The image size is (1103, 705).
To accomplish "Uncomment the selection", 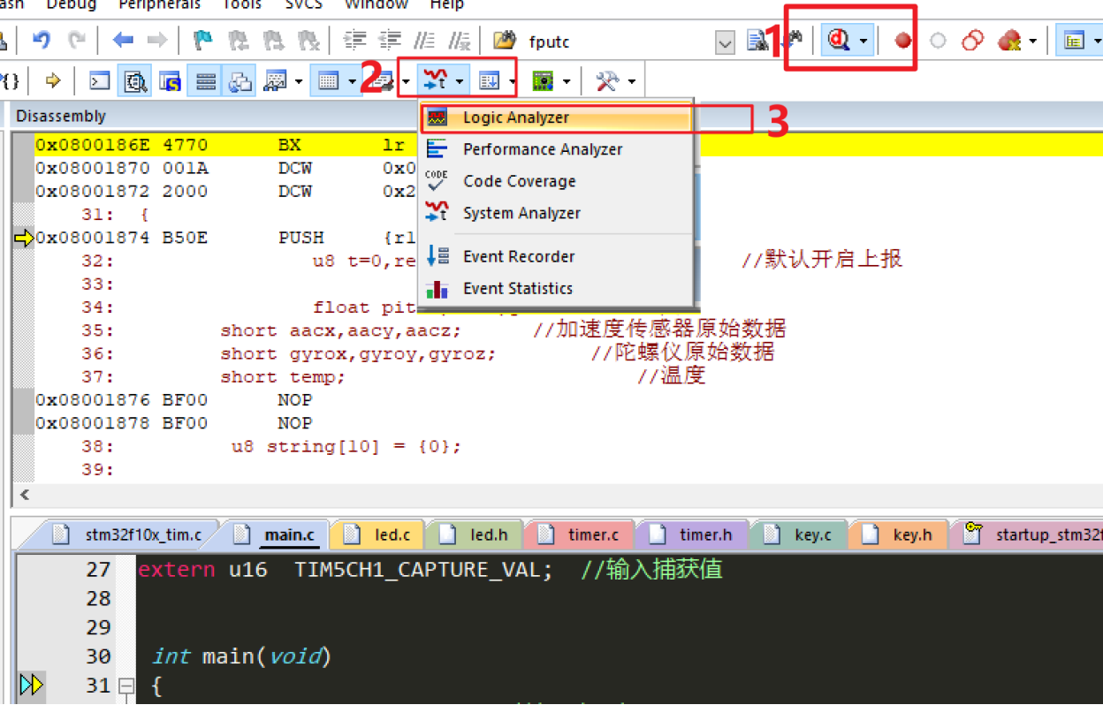I will pos(460,40).
